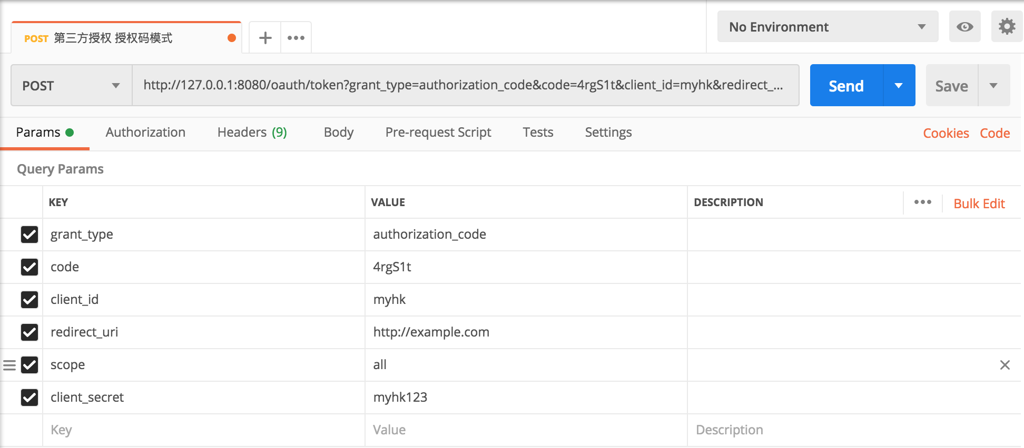Delete the scope row with X icon
This screenshot has width=1024, height=448.
pos(1005,365)
